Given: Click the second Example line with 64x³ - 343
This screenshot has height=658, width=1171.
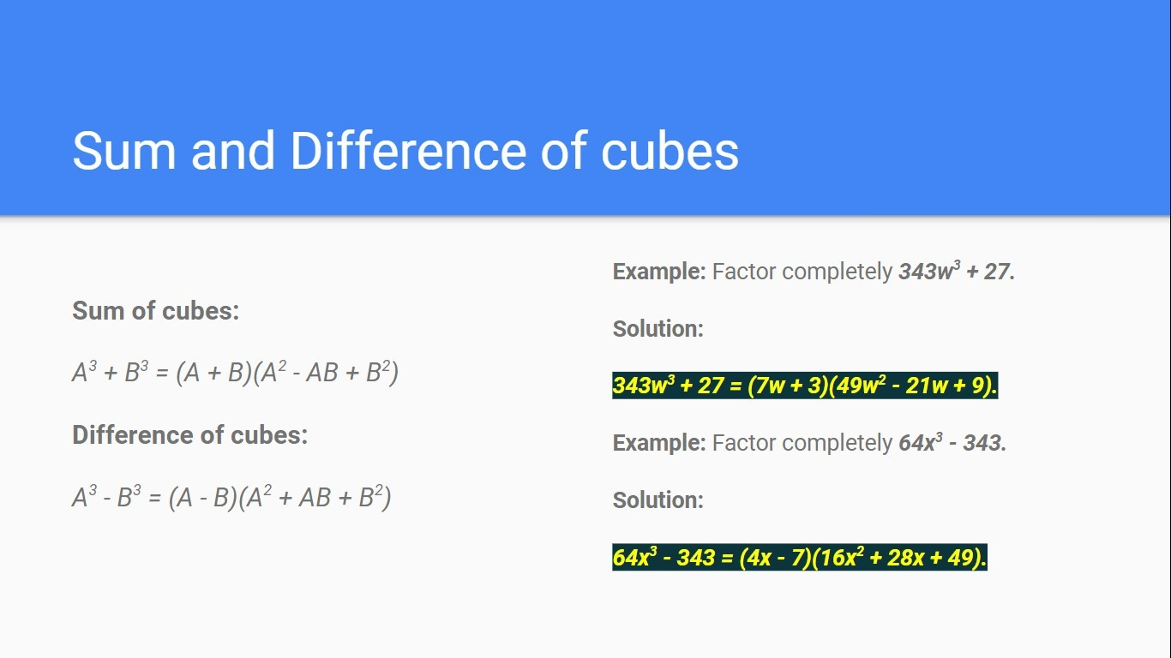Looking at the screenshot, I should 809,442.
